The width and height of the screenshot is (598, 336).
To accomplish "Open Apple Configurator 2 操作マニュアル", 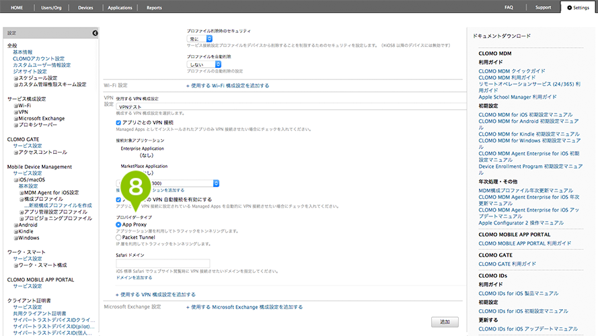I will coord(521,223).
